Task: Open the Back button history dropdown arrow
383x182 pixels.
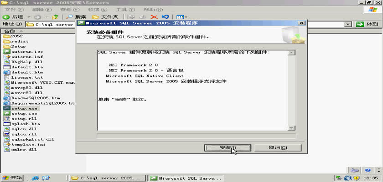Action: (29, 17)
